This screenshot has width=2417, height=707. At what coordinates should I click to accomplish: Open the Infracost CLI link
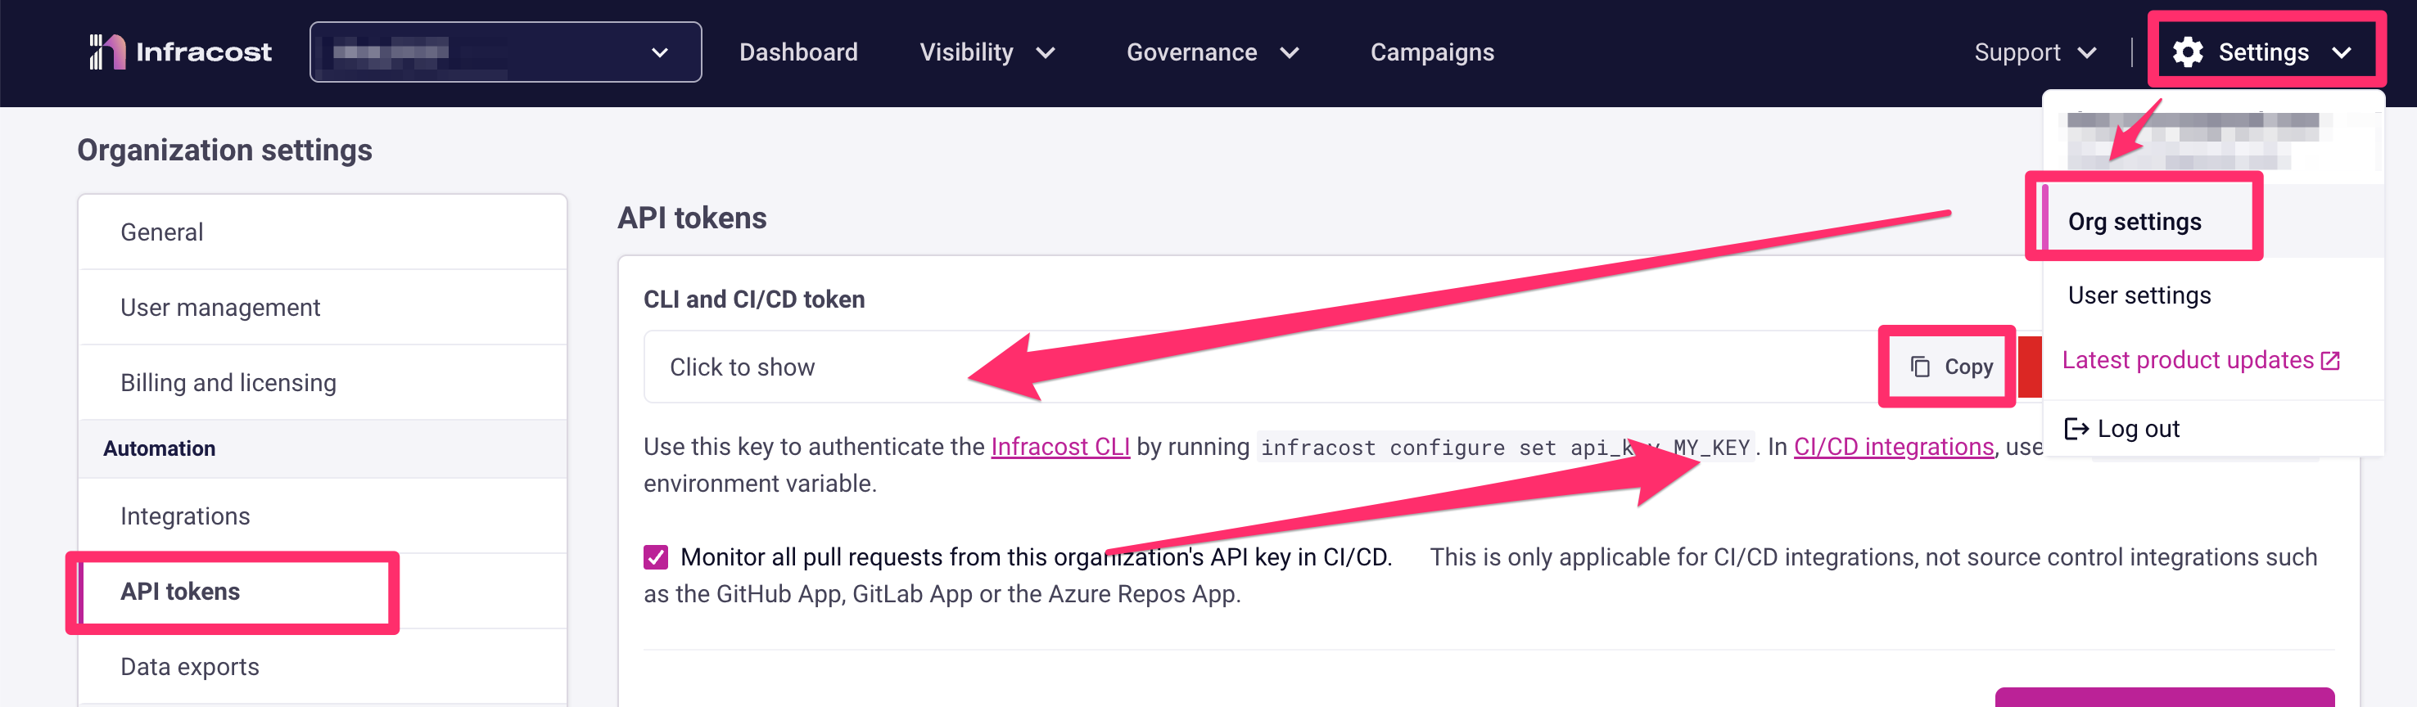1060,446
